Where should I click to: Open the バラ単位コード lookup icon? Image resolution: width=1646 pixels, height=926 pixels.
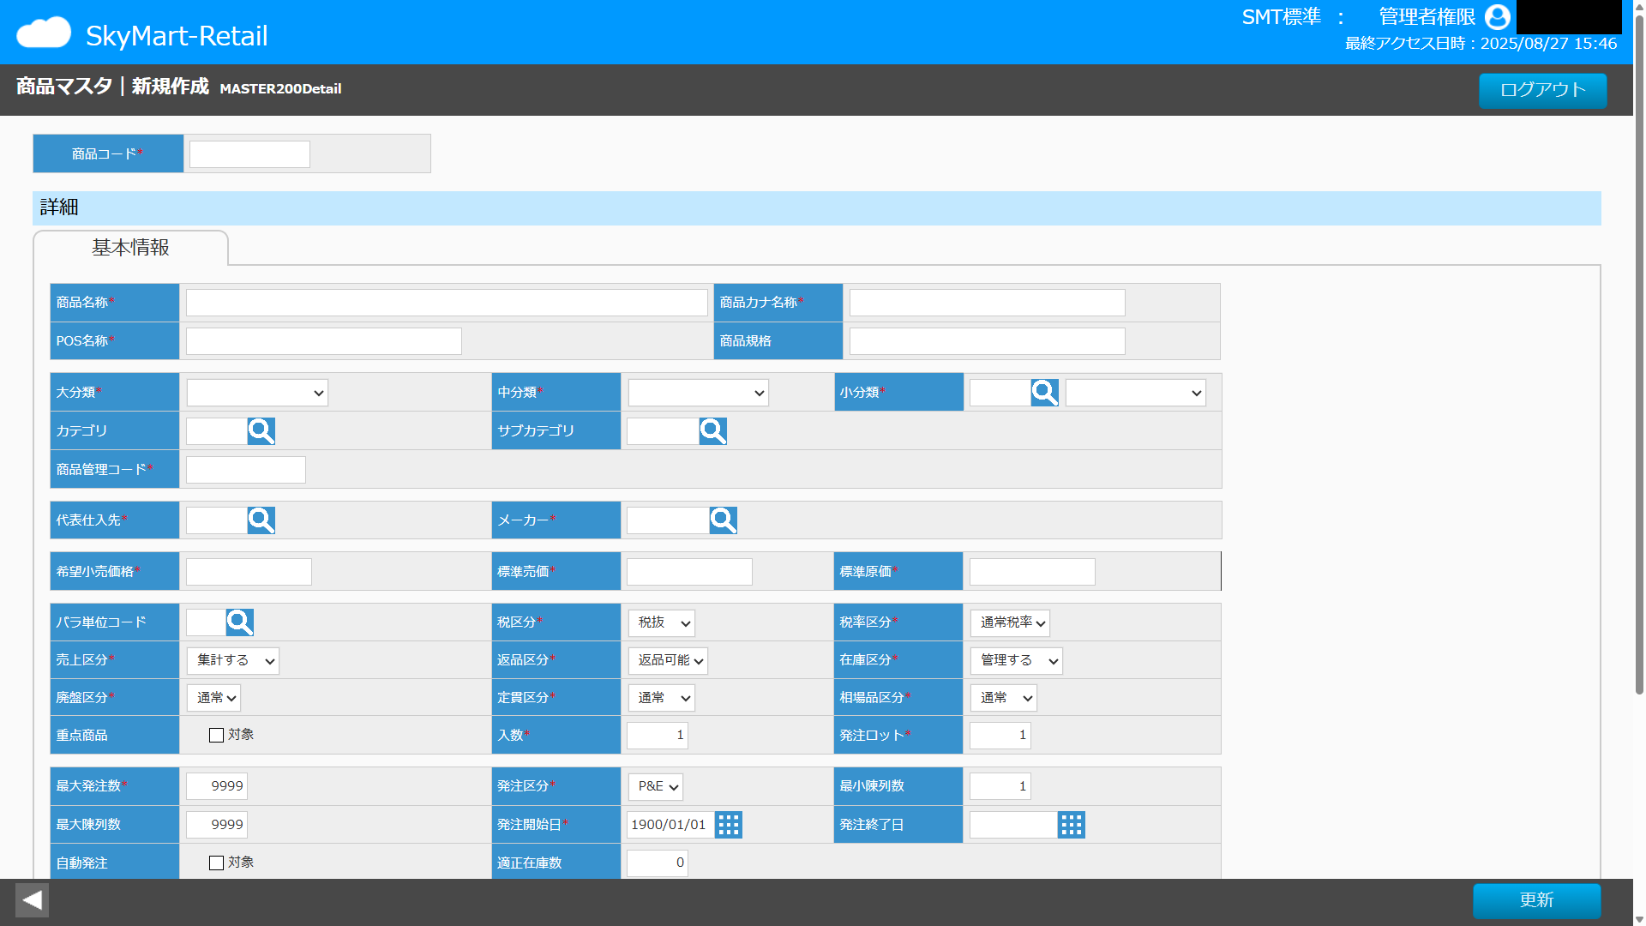[239, 622]
